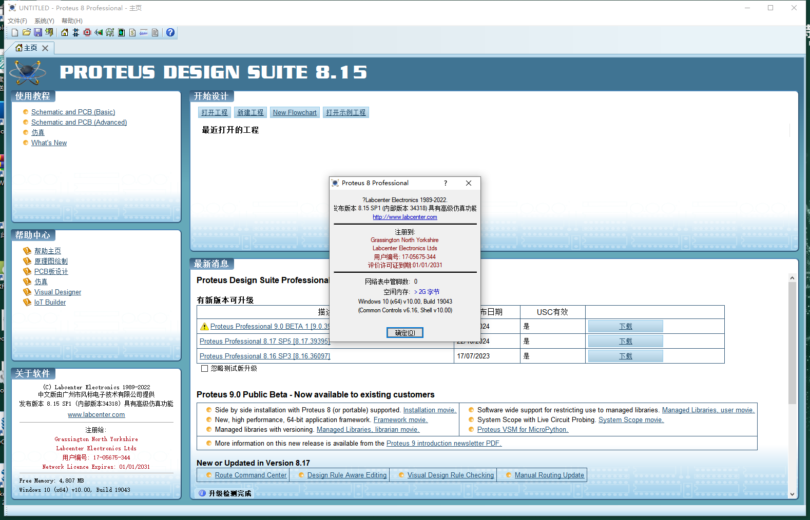Open Proteus VSM for MicroPython link
The height and width of the screenshot is (520, 810).
tap(523, 429)
